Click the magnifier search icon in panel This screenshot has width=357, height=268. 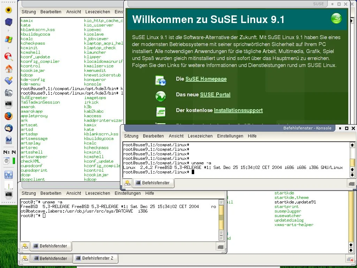8,57
